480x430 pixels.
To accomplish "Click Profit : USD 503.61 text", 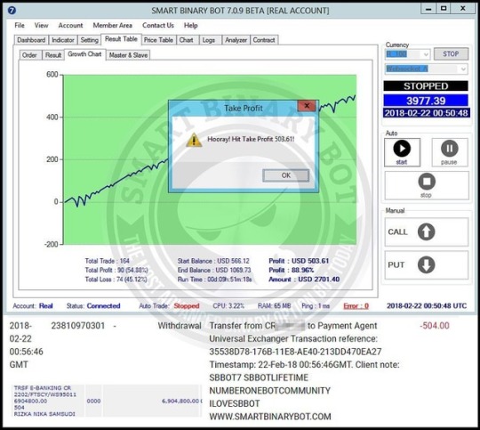I will coord(299,261).
